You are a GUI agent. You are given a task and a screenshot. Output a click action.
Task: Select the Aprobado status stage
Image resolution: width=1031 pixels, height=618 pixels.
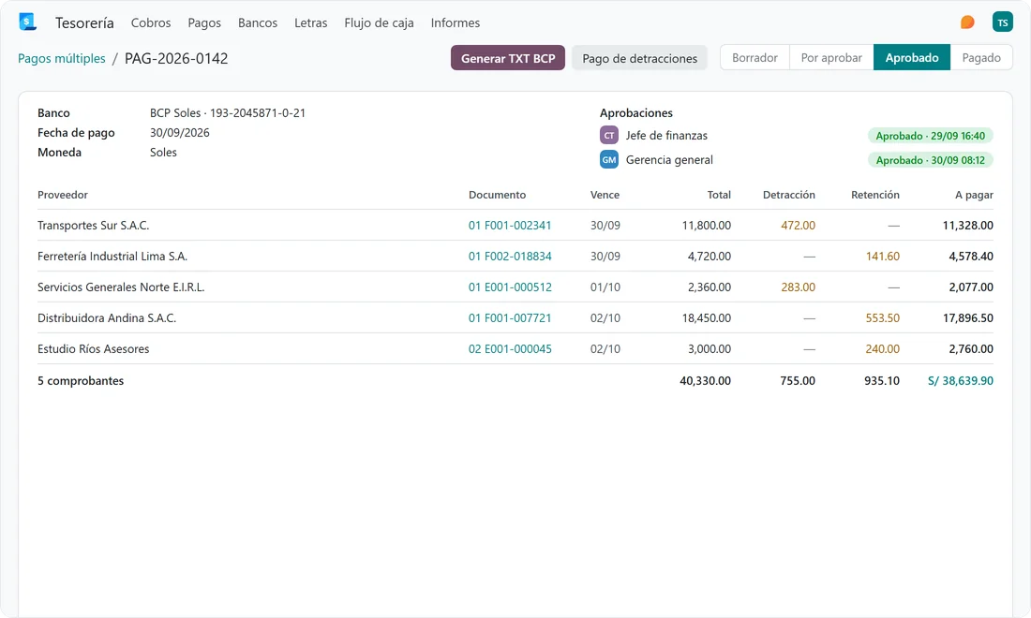point(911,58)
